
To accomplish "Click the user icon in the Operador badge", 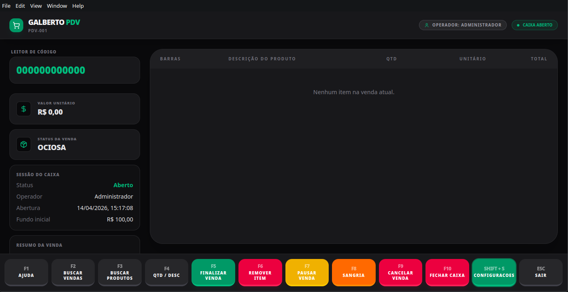I will tap(427, 25).
